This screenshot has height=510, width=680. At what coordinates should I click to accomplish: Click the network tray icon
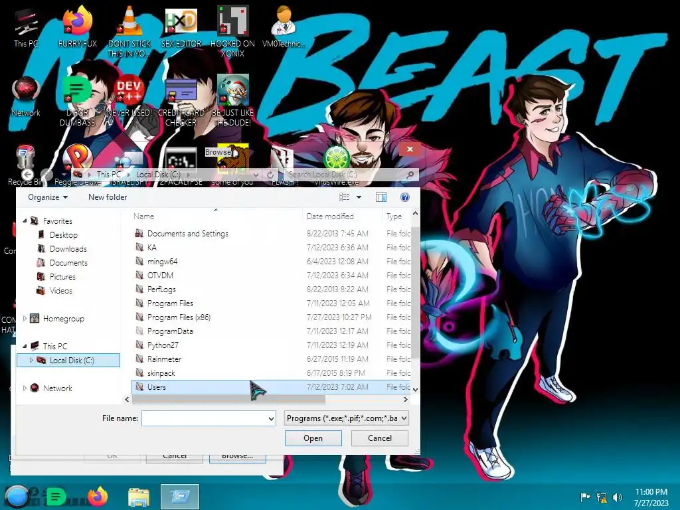[602, 497]
